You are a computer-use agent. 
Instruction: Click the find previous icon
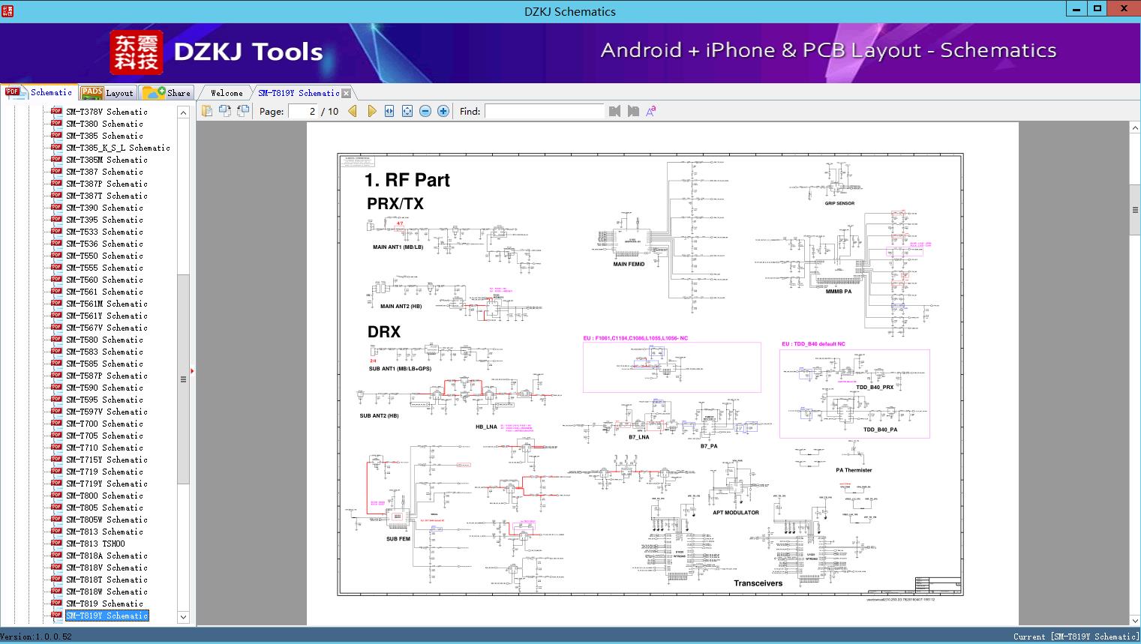tap(615, 111)
